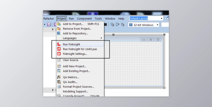The height and width of the screenshot is (107, 212).
Task: Click the Add to Project folder icon
Action: (x=59, y=24)
